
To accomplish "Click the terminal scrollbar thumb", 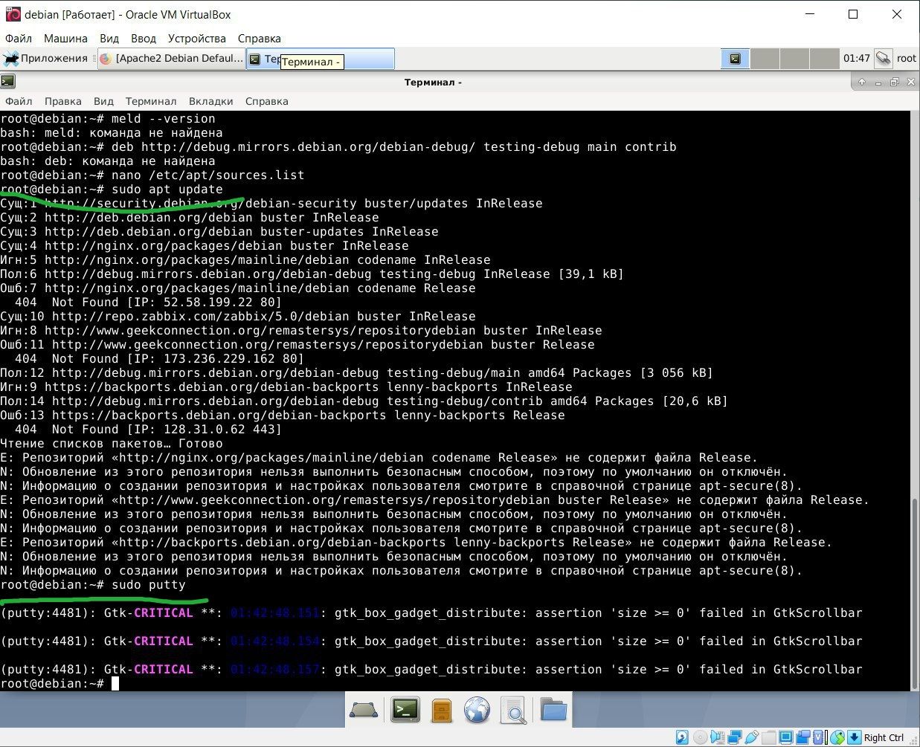I will tap(915, 593).
